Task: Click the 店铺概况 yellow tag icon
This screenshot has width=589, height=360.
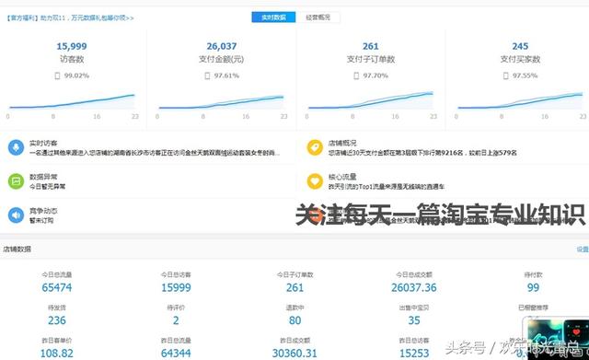Action: 315,147
